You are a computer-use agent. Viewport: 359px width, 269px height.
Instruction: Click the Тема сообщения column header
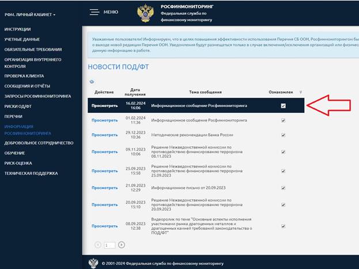(x=205, y=92)
